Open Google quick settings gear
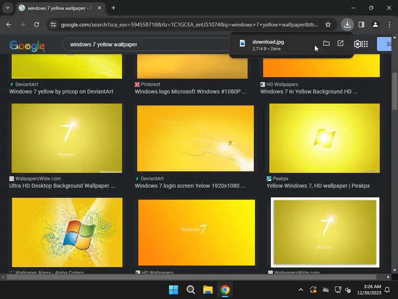The image size is (398, 299). coord(358,44)
